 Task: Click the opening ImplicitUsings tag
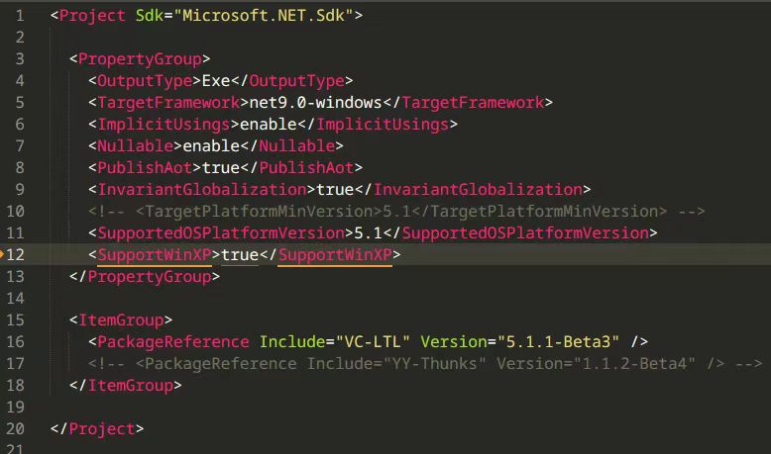(164, 125)
